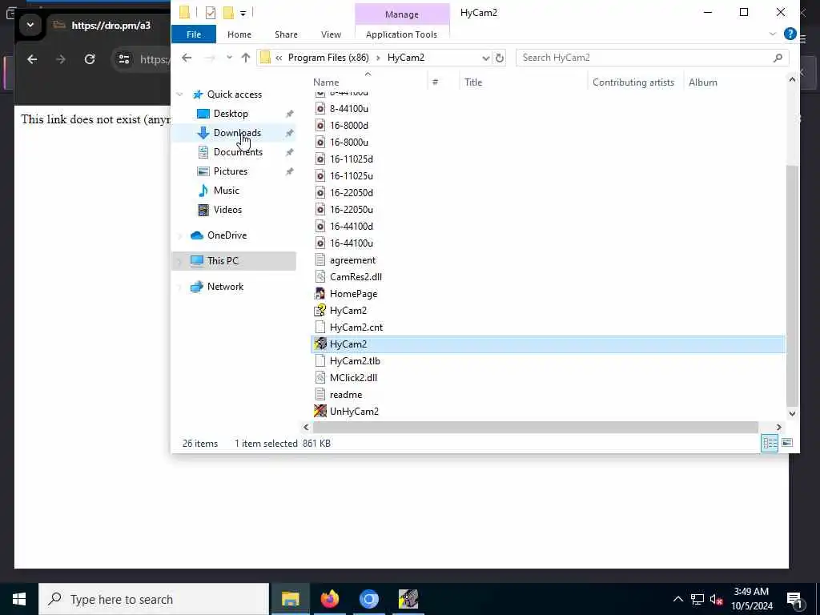This screenshot has width=820, height=615.
Task: Select the 16-8000d audio file icon
Action: pyautogui.click(x=320, y=126)
